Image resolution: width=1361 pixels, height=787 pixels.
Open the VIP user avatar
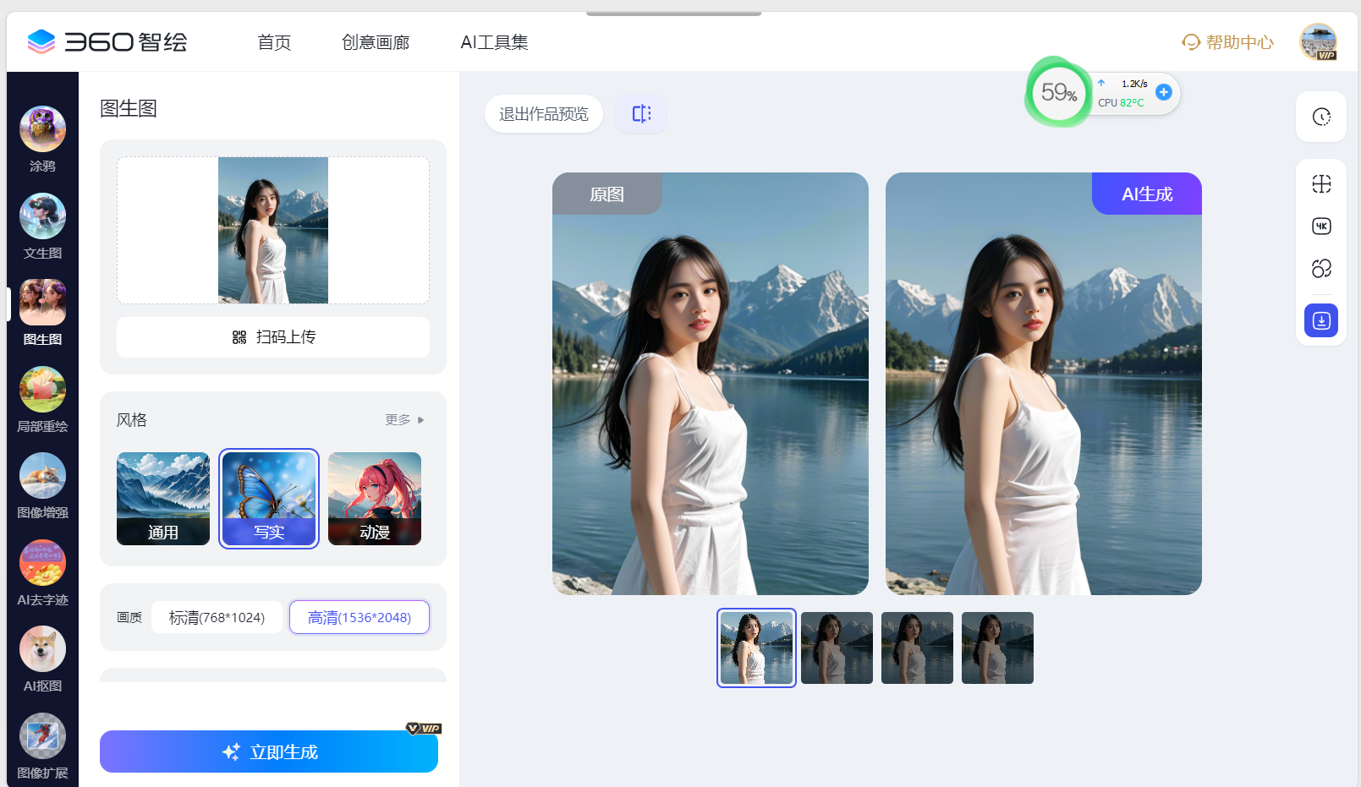point(1318,42)
